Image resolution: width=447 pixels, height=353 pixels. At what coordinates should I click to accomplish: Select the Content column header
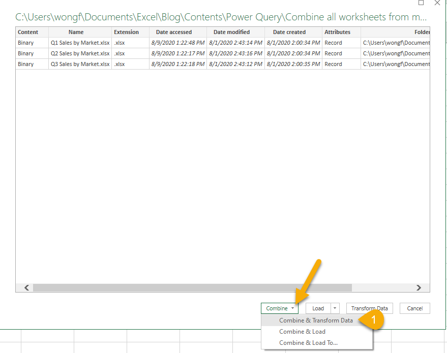click(x=28, y=32)
